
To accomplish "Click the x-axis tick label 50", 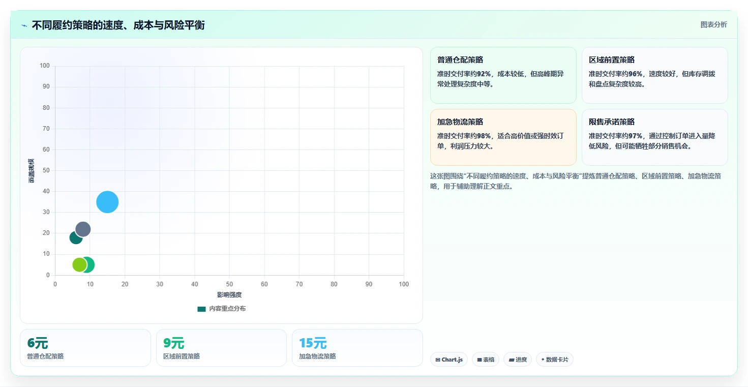I will pyautogui.click(x=230, y=284).
